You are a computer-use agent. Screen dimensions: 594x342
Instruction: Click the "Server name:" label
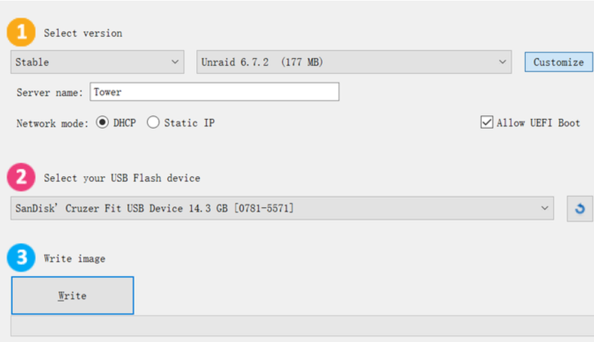click(50, 92)
